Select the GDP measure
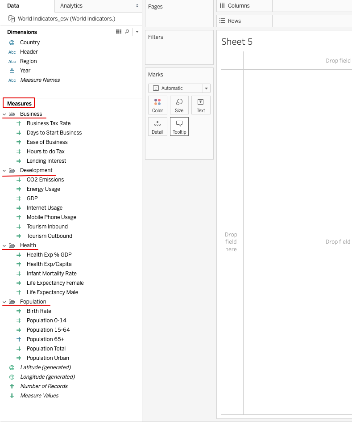This screenshot has width=352, height=422. tap(32, 198)
